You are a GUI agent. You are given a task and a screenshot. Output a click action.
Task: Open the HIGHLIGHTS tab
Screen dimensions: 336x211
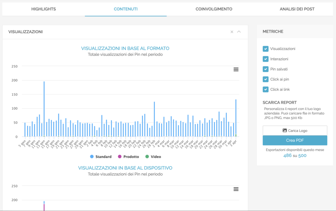click(44, 9)
